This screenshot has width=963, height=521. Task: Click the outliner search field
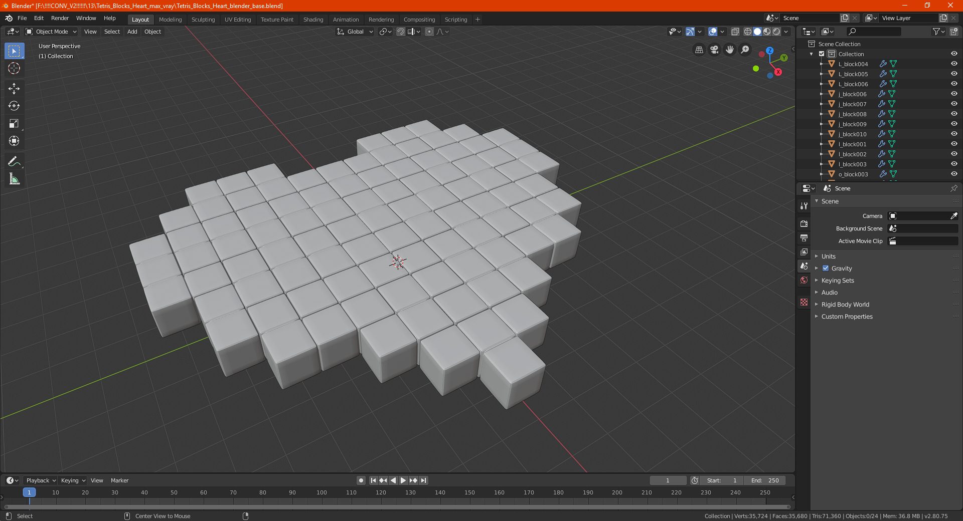(873, 32)
